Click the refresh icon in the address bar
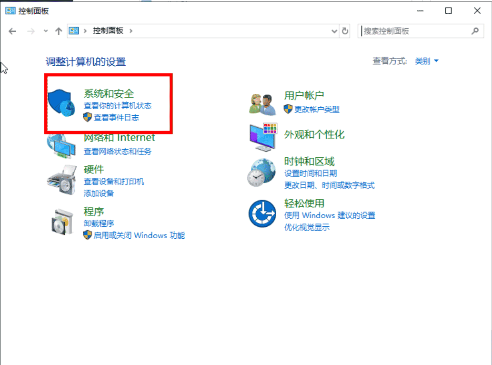Screen dimensions: 492x365 pyautogui.click(x=345, y=30)
